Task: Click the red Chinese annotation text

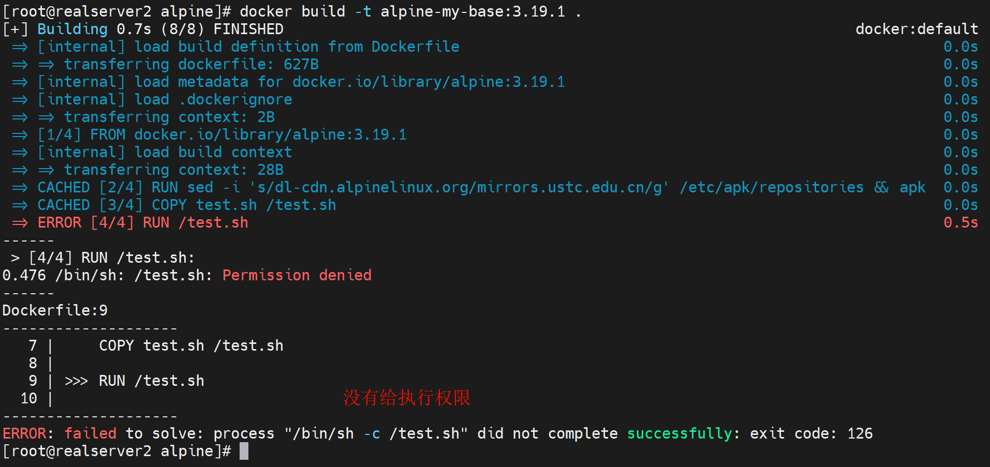Action: 407,398
